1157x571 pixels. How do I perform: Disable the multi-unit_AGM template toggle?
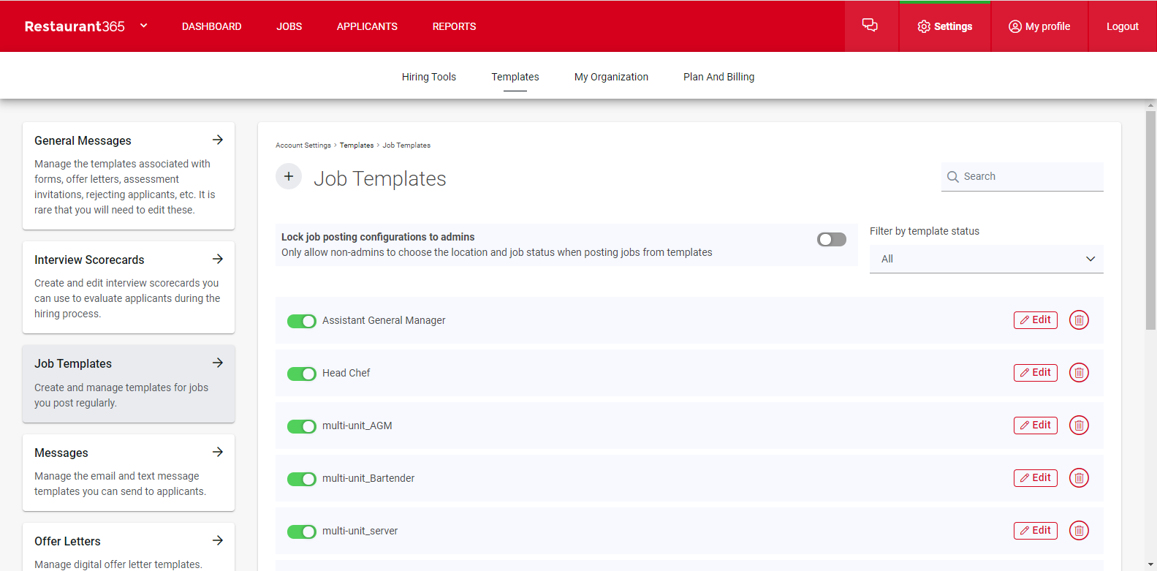coord(301,426)
